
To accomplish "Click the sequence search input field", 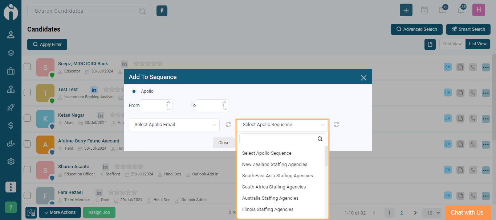I will click(x=278, y=138).
